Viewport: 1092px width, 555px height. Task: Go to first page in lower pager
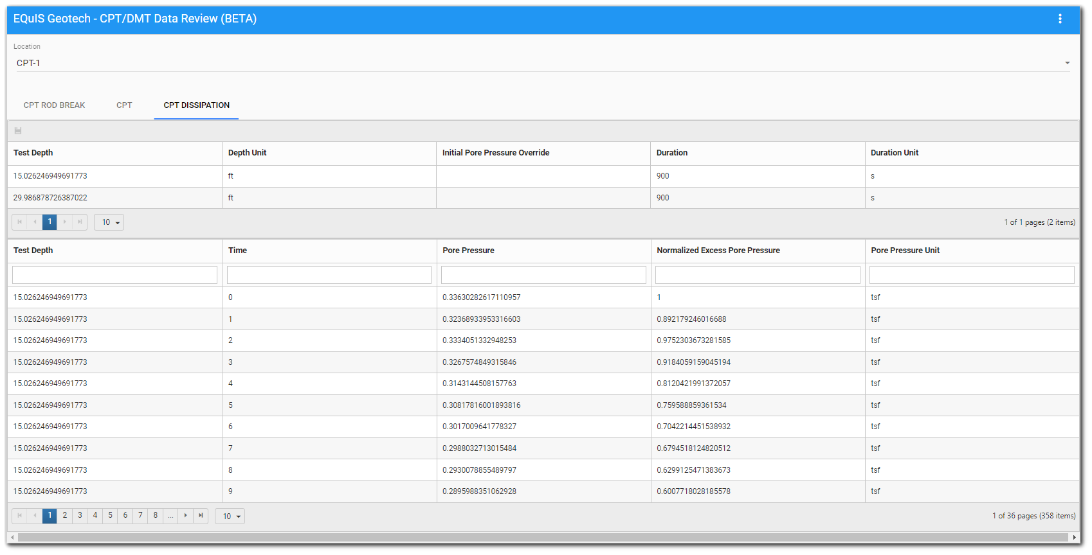point(20,516)
